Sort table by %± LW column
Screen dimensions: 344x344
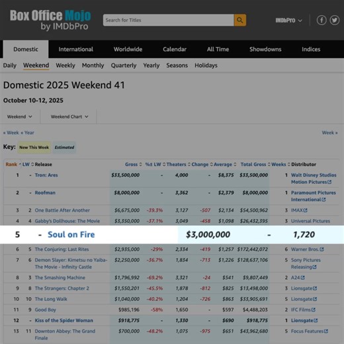coord(155,165)
